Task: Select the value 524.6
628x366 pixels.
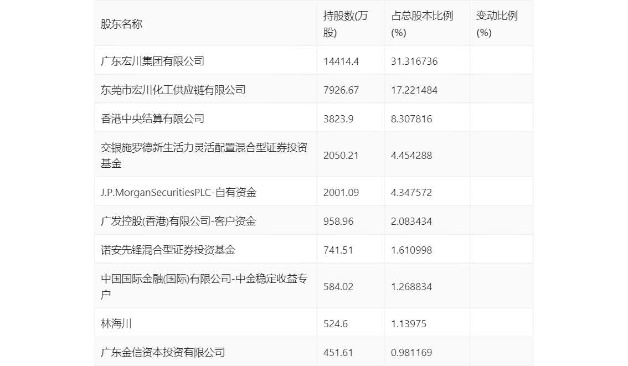Action: coord(335,324)
